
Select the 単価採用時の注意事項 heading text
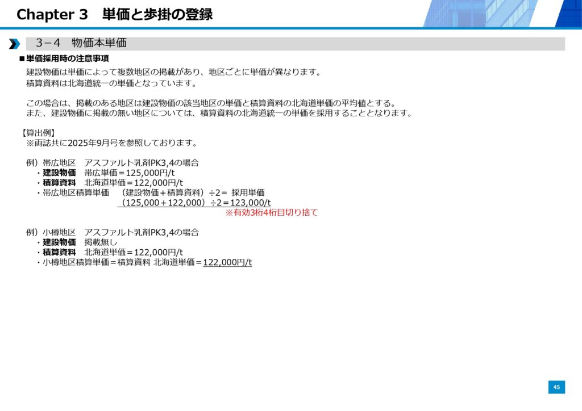68,58
